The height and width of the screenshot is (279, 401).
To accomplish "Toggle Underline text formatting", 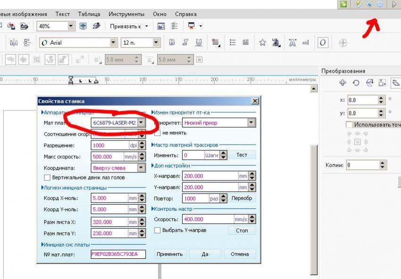I will pos(199,42).
